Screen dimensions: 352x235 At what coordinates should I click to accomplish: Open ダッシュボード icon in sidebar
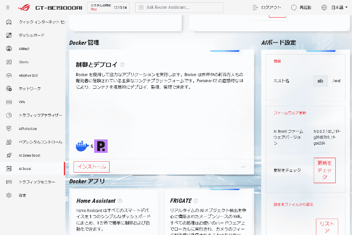(9, 35)
